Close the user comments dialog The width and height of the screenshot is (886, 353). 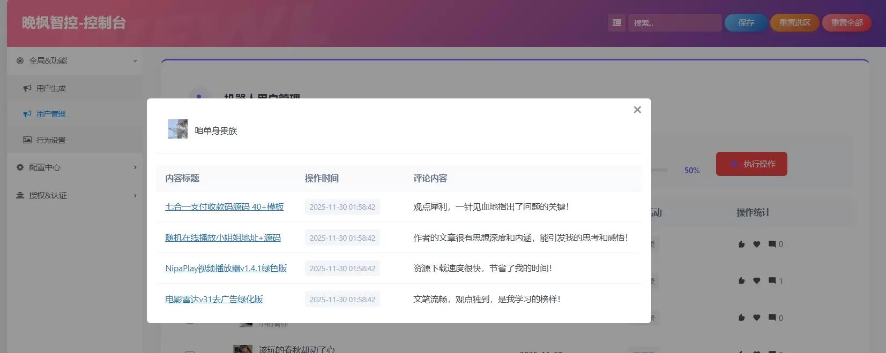pyautogui.click(x=637, y=110)
